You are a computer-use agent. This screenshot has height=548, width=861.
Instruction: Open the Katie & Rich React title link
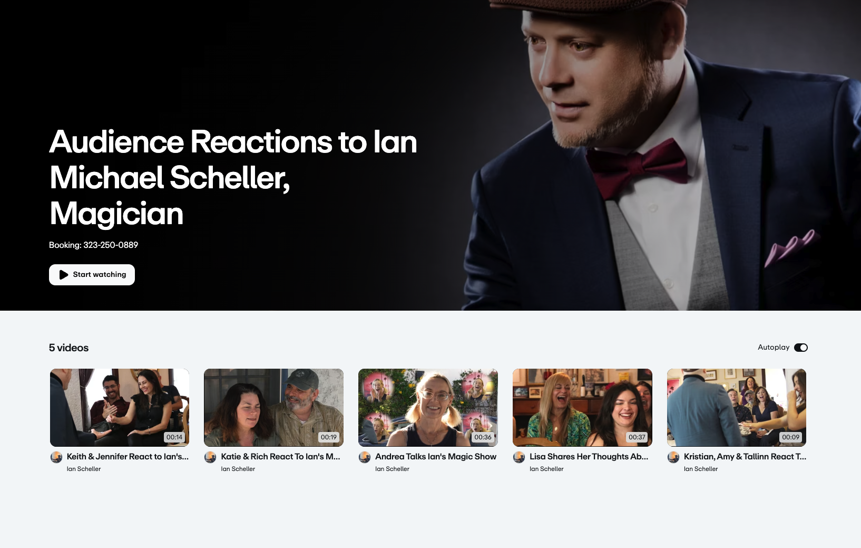tap(280, 457)
